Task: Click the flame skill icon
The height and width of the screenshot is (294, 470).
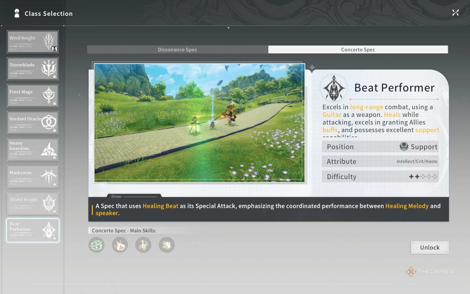Action: click(120, 245)
